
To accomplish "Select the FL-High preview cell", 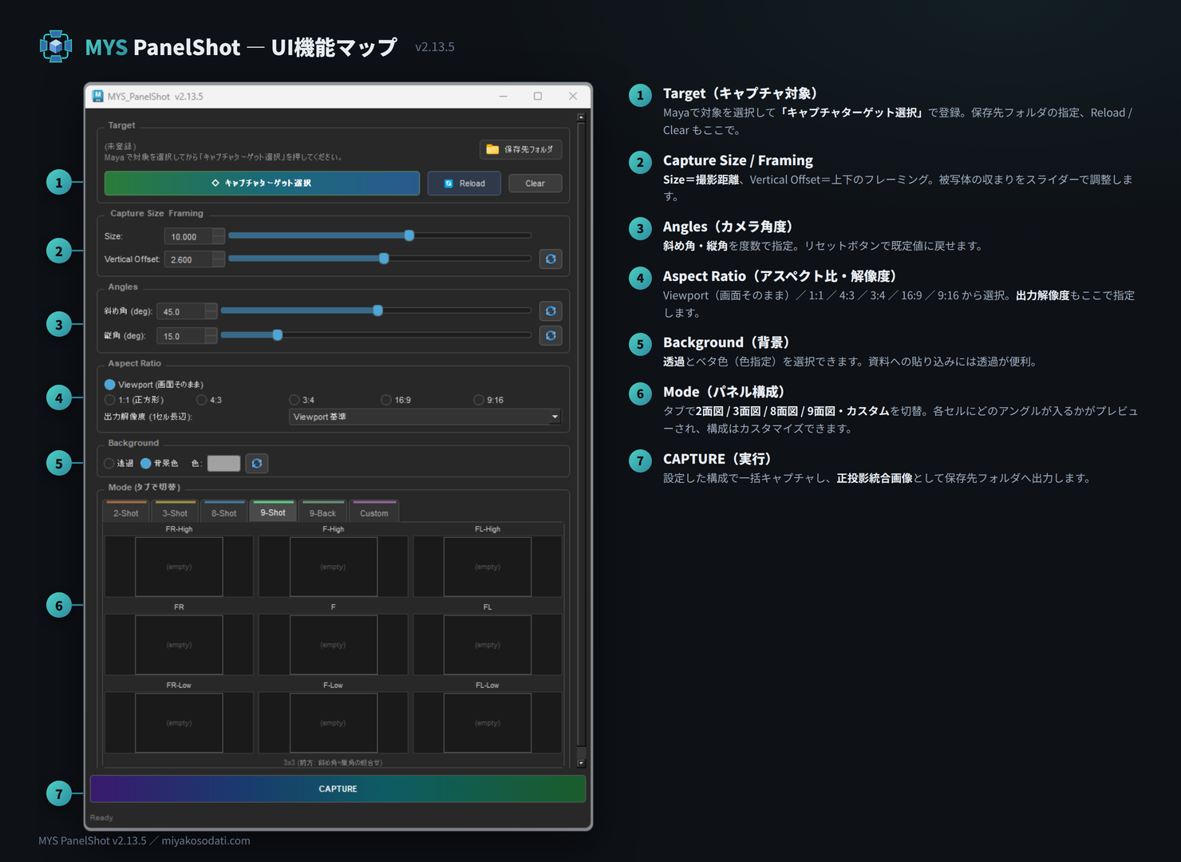I will (488, 567).
